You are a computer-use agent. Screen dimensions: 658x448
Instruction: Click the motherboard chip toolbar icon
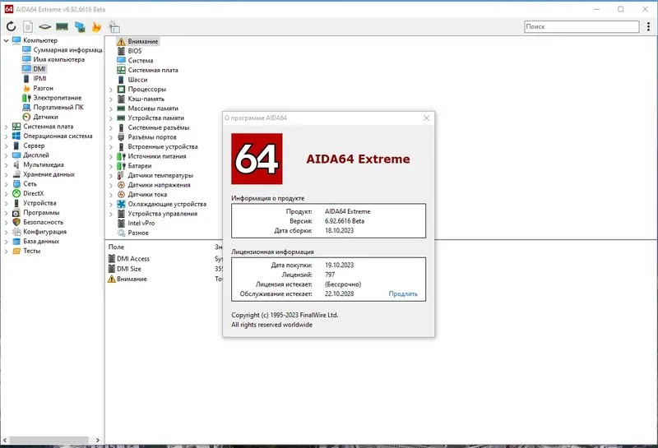click(x=44, y=27)
